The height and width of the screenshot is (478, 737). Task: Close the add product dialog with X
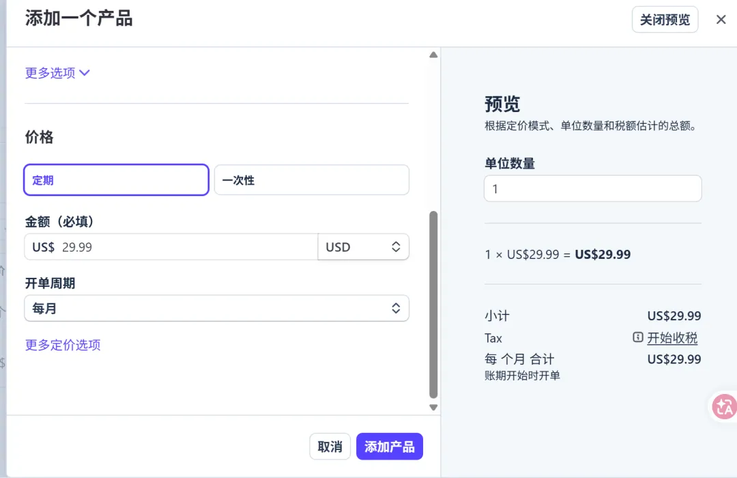click(x=721, y=20)
